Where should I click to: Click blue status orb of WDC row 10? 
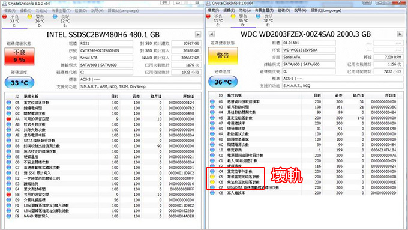(212, 150)
